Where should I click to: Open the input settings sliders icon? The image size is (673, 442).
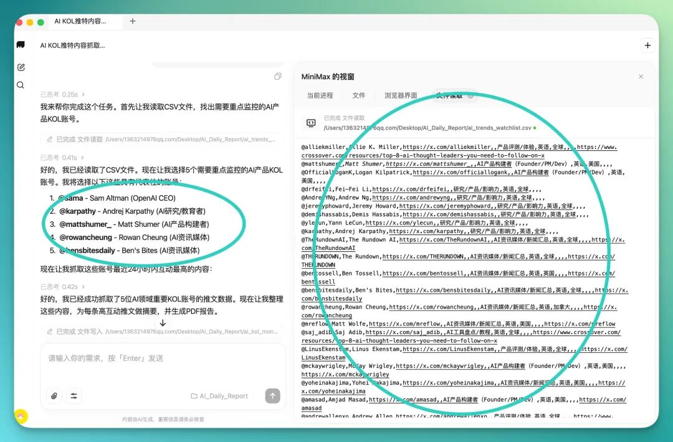click(x=74, y=396)
